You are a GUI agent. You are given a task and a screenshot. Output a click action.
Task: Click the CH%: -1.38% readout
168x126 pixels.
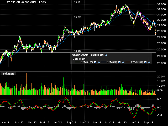coord(38,2)
